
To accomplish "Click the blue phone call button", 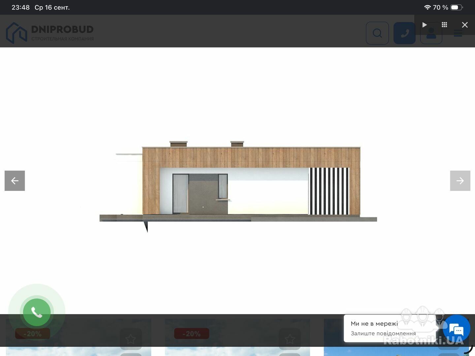I will [x=404, y=33].
